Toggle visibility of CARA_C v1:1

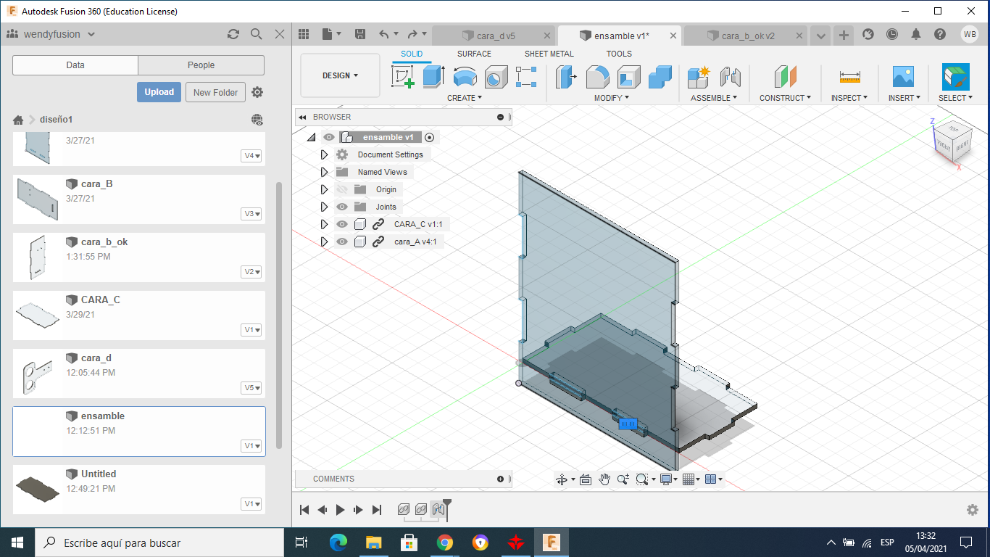point(342,224)
